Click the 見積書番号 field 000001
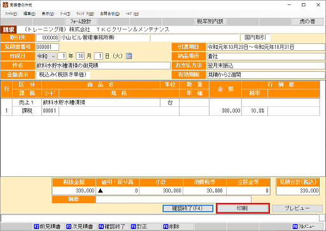This screenshot has width=326, height=231. click(x=47, y=47)
